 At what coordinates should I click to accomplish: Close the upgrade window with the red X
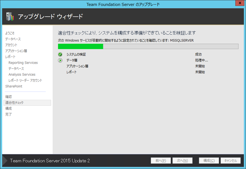click(x=240, y=3)
